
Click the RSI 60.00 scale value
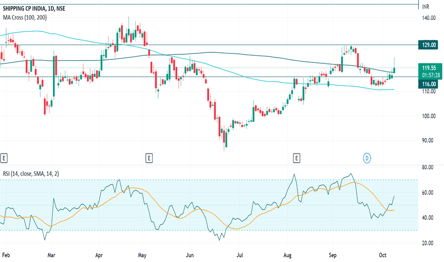pyautogui.click(x=428, y=192)
